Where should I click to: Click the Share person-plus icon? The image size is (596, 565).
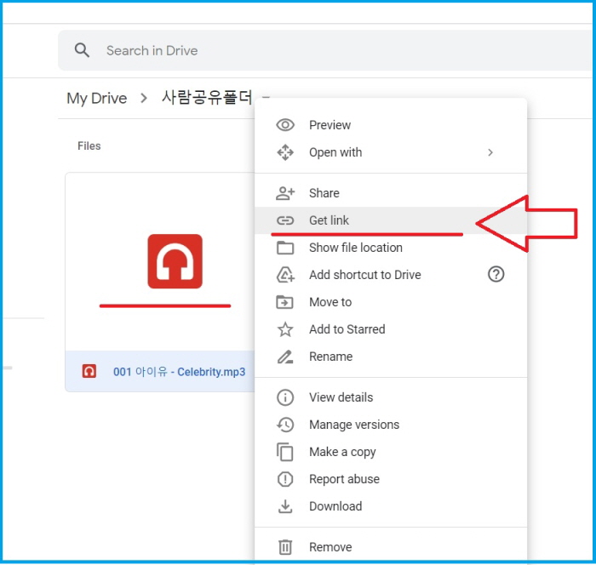point(285,193)
